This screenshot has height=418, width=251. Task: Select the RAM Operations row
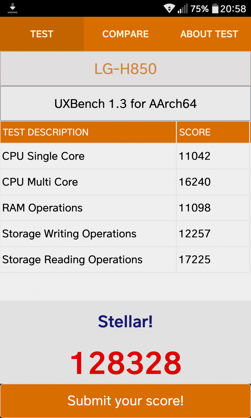(125, 208)
